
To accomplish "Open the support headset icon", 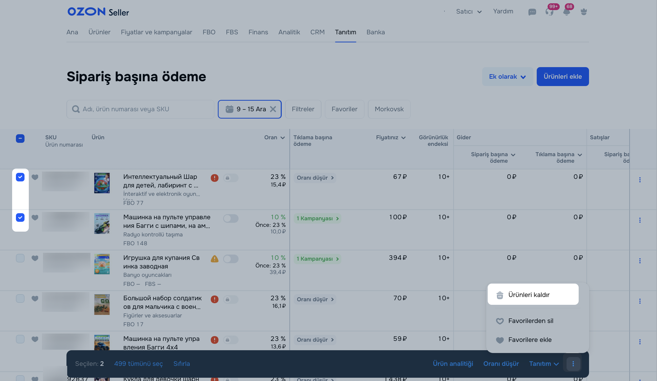I will [x=549, y=12].
